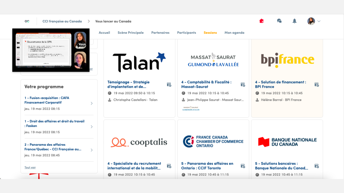The height and width of the screenshot is (193, 344).
Task: Expand Fusion-acquisition CAFA program item chevron
Action: tap(91, 103)
